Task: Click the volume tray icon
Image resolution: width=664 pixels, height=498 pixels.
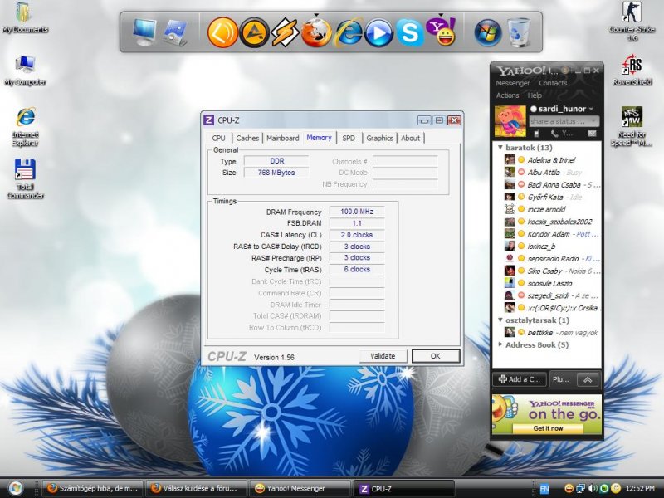Action: click(593, 488)
